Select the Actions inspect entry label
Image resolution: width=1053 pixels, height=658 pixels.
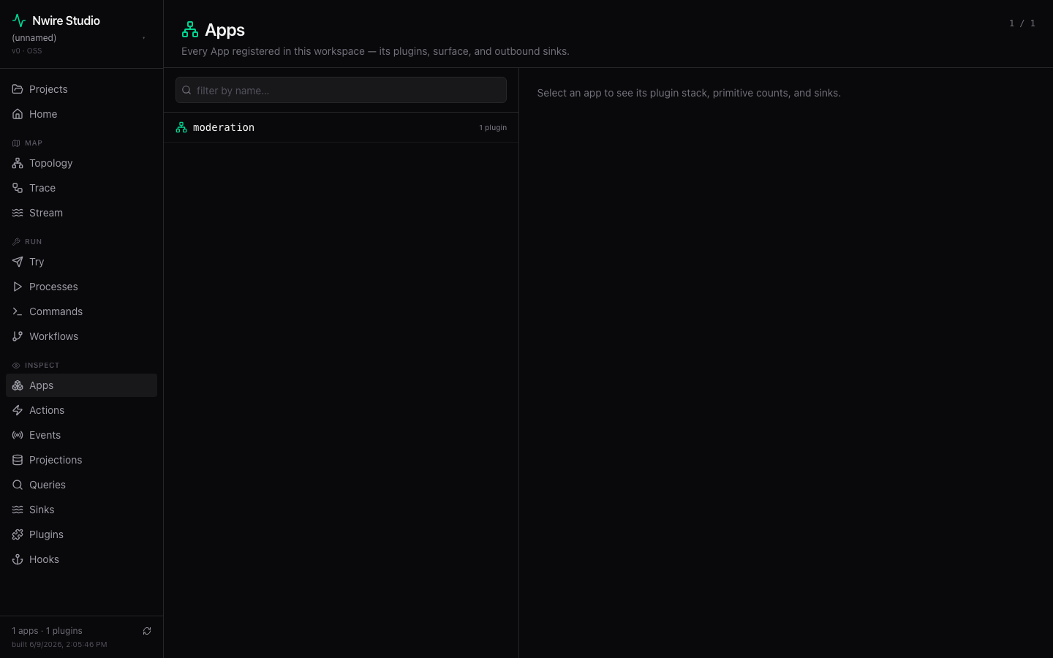(47, 410)
